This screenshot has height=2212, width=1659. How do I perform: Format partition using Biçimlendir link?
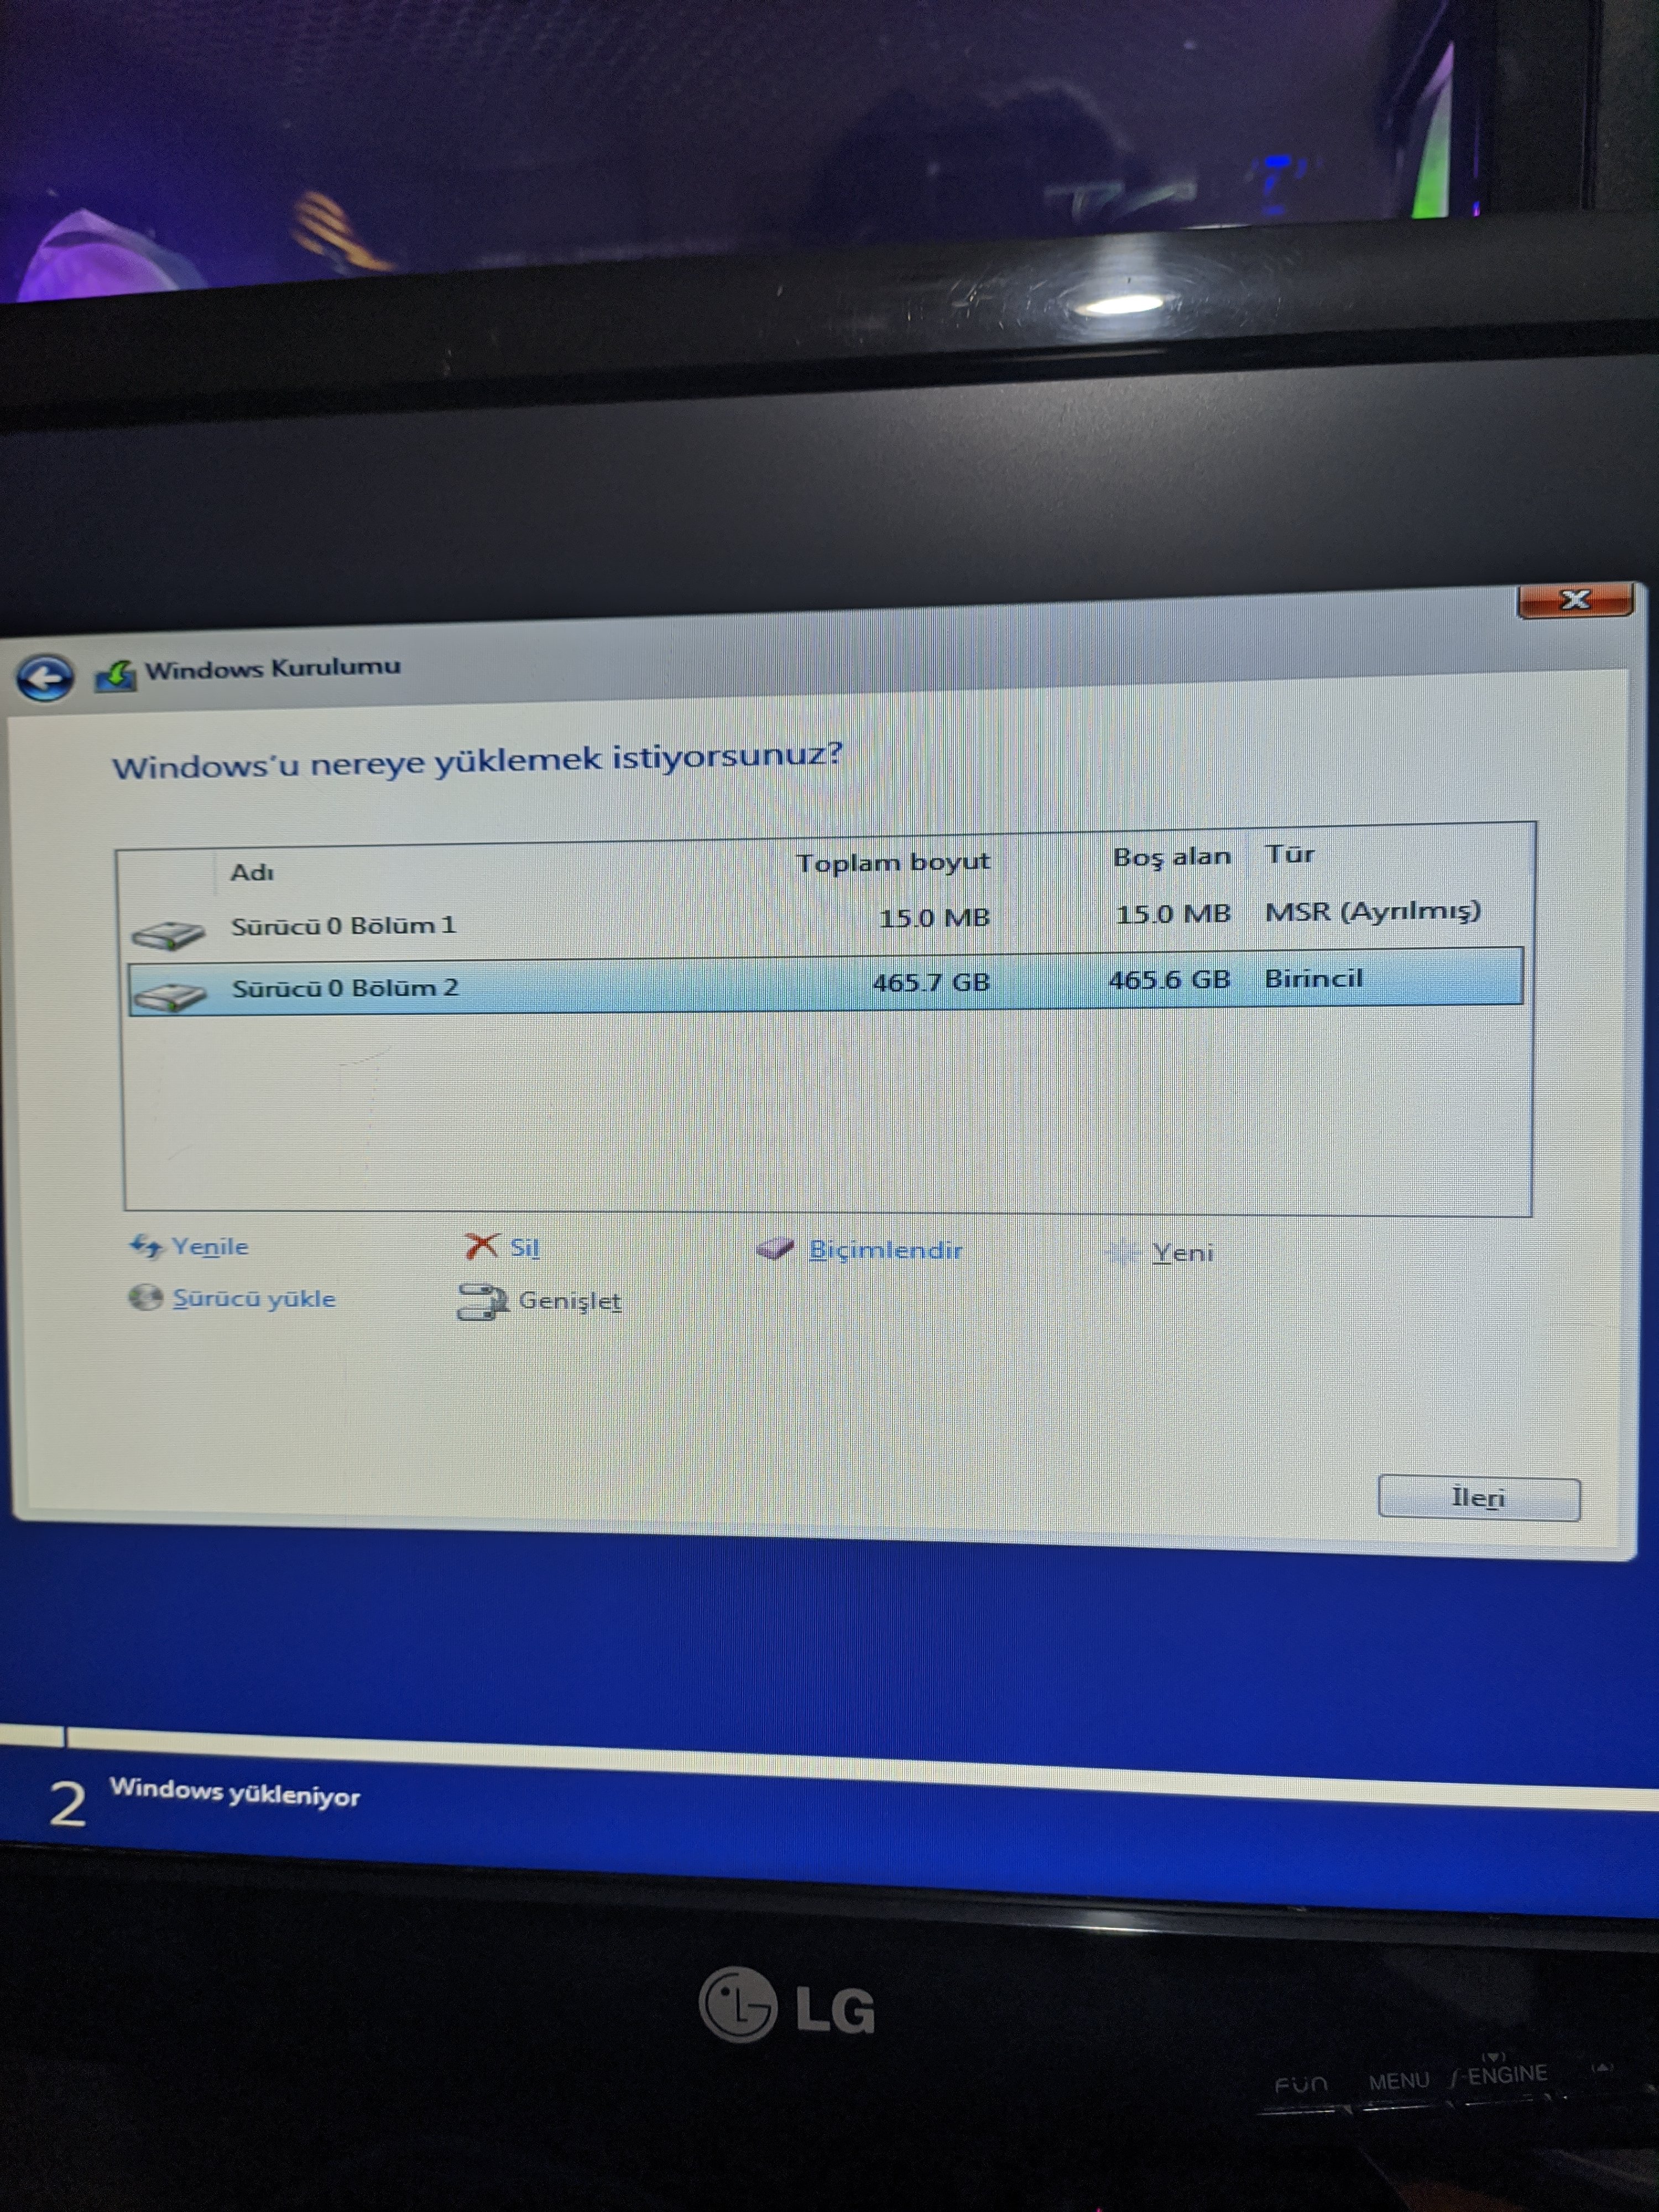coord(885,1250)
